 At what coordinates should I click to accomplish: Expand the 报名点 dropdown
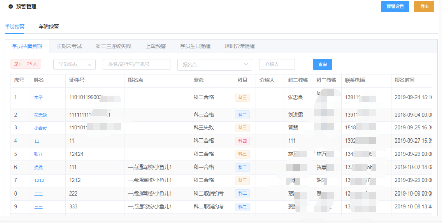(215, 65)
